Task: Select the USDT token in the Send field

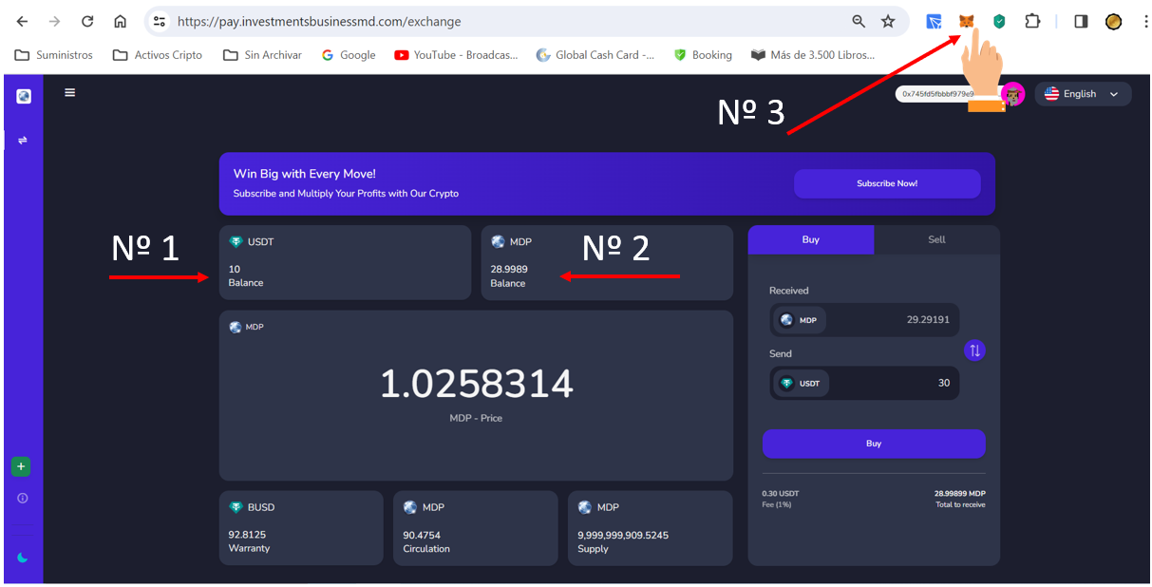Action: (x=800, y=384)
